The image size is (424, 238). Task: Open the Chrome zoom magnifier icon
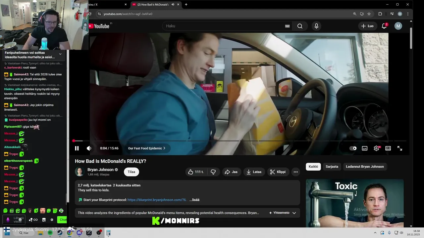(355, 14)
